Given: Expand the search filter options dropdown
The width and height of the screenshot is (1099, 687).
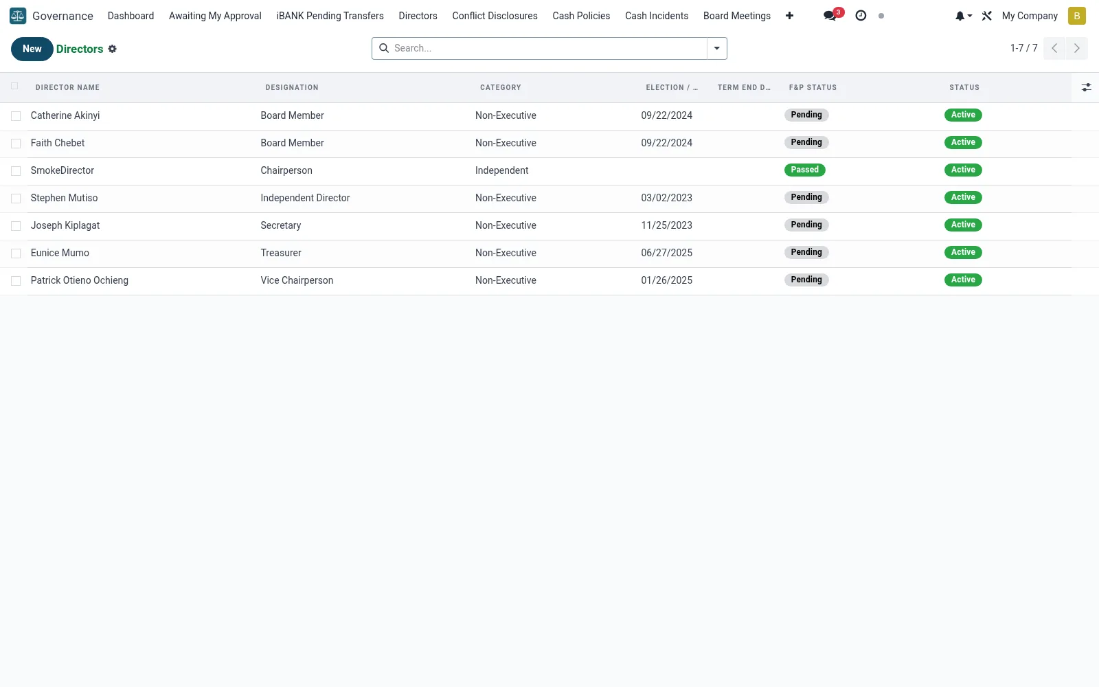Looking at the screenshot, I should [716, 48].
